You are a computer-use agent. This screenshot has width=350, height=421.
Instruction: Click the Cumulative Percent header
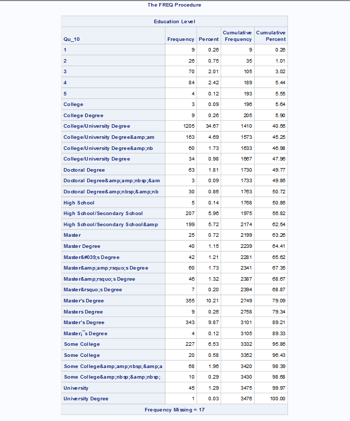[271, 36]
